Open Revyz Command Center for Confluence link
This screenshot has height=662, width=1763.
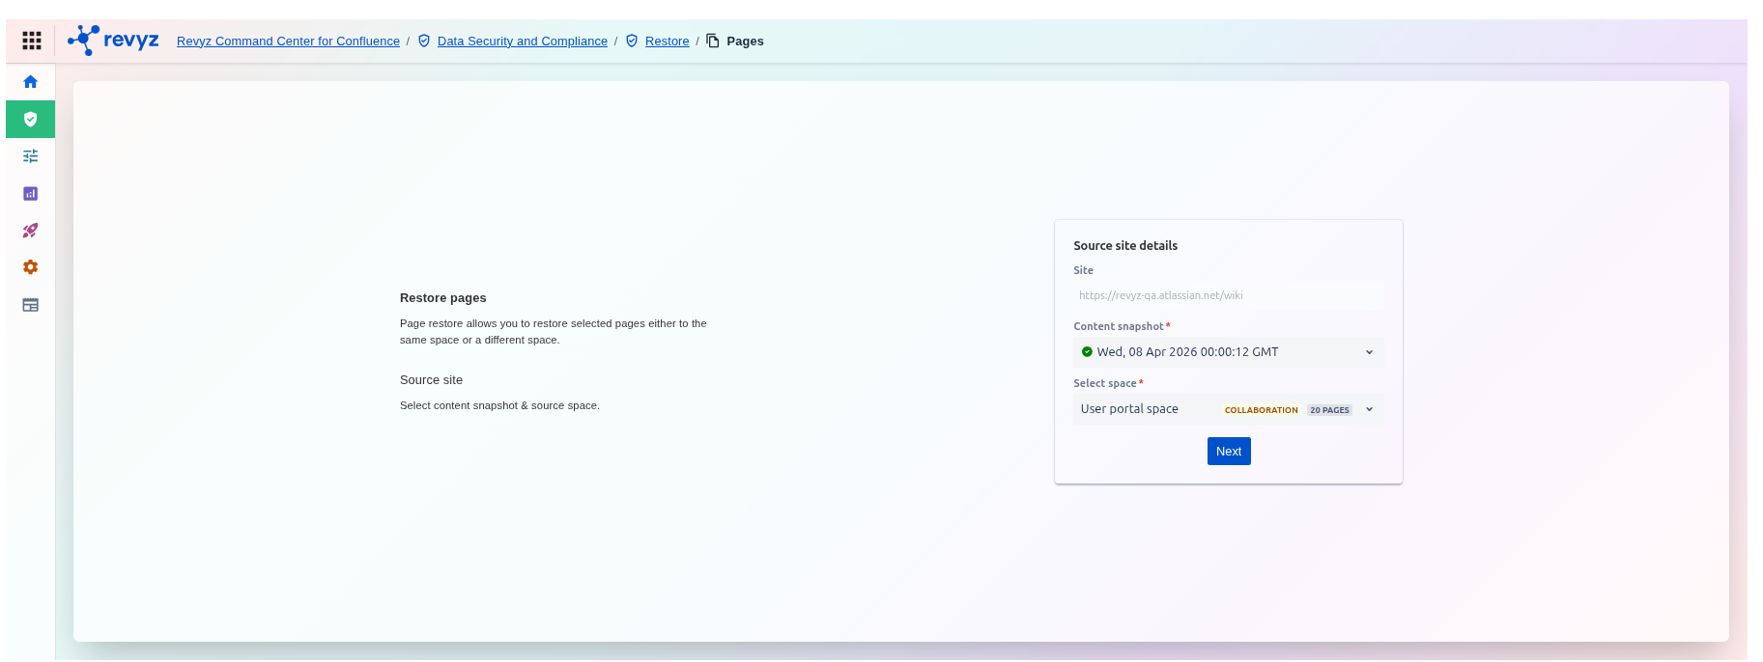pos(288,41)
